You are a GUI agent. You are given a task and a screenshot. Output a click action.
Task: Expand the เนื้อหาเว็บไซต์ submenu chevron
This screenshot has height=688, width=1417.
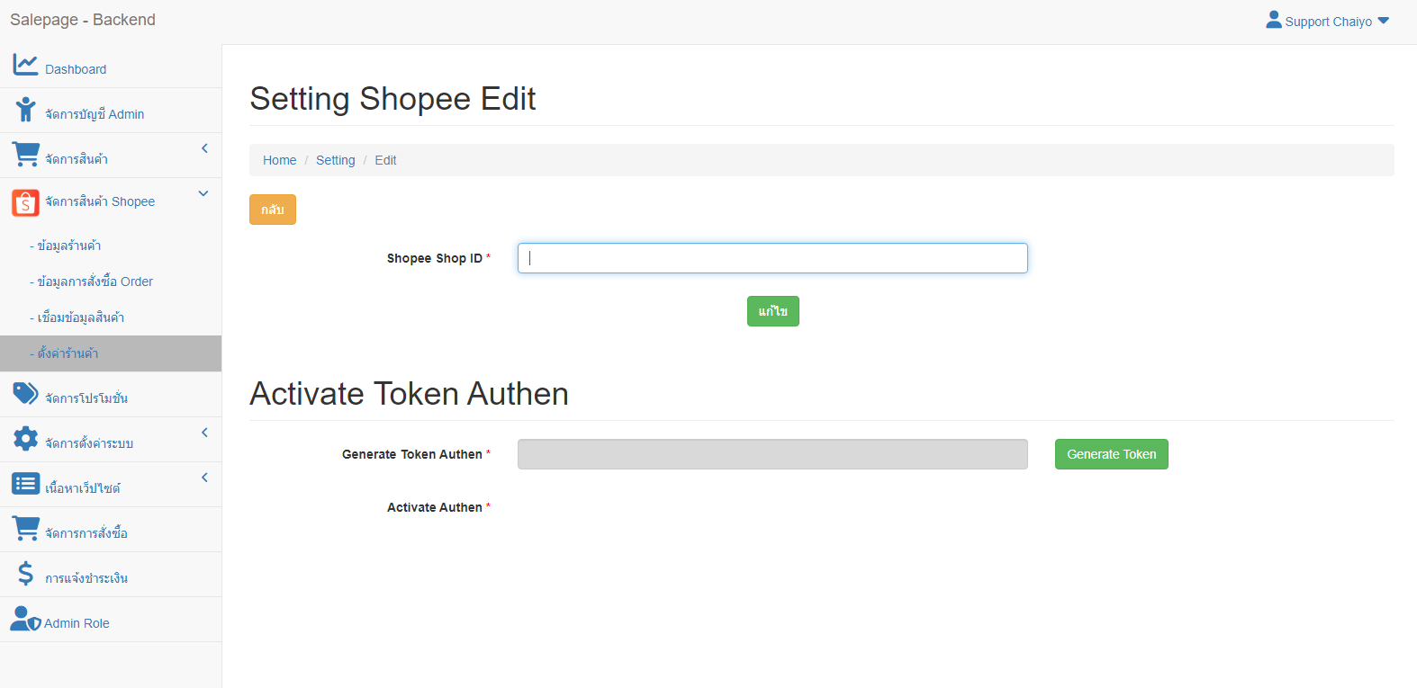tap(204, 478)
